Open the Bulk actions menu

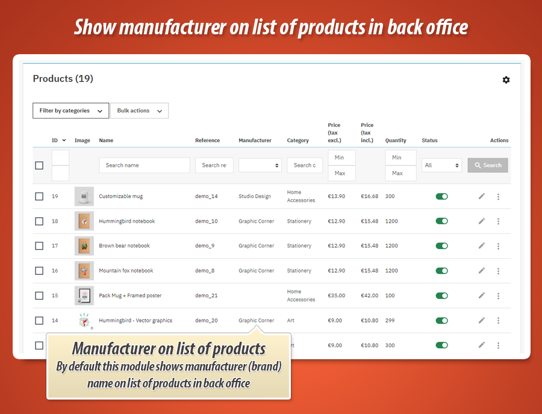(139, 110)
